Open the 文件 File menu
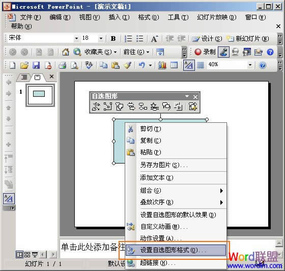Screen dimensions: 285x271 (31, 17)
